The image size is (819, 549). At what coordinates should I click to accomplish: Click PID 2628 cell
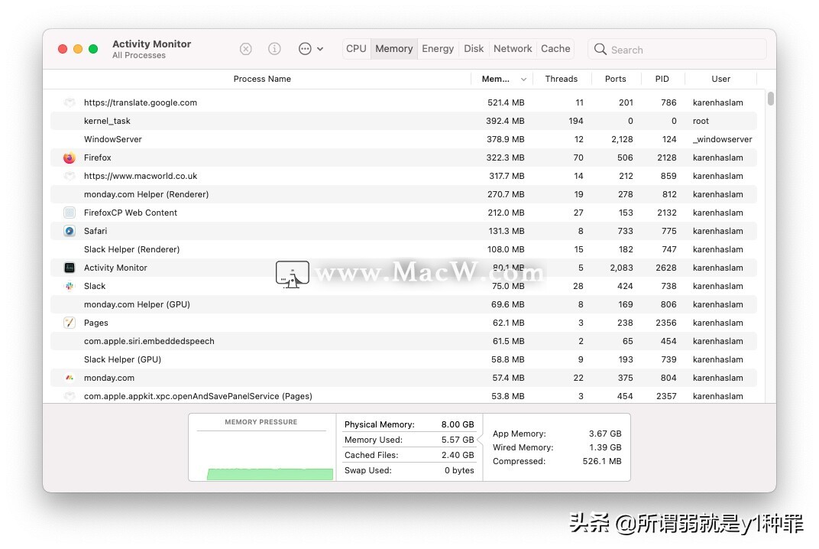[x=666, y=268]
